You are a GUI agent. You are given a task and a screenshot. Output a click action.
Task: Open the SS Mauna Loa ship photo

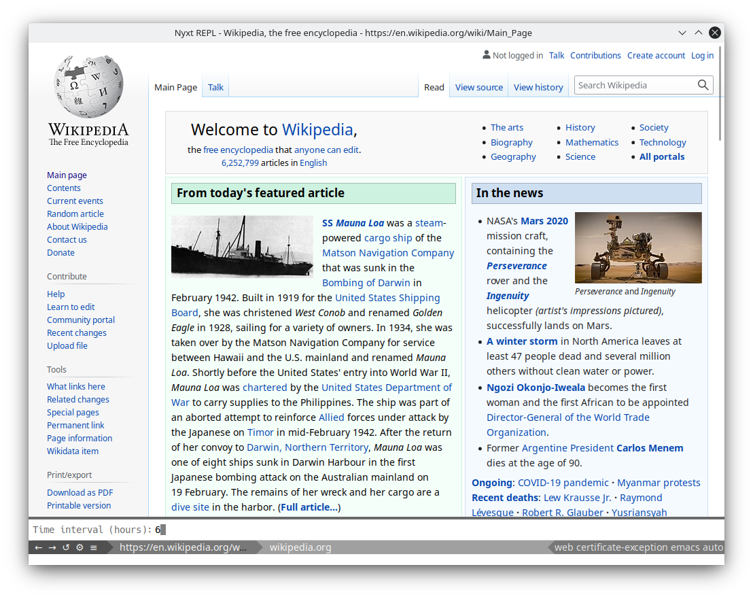coord(242,246)
